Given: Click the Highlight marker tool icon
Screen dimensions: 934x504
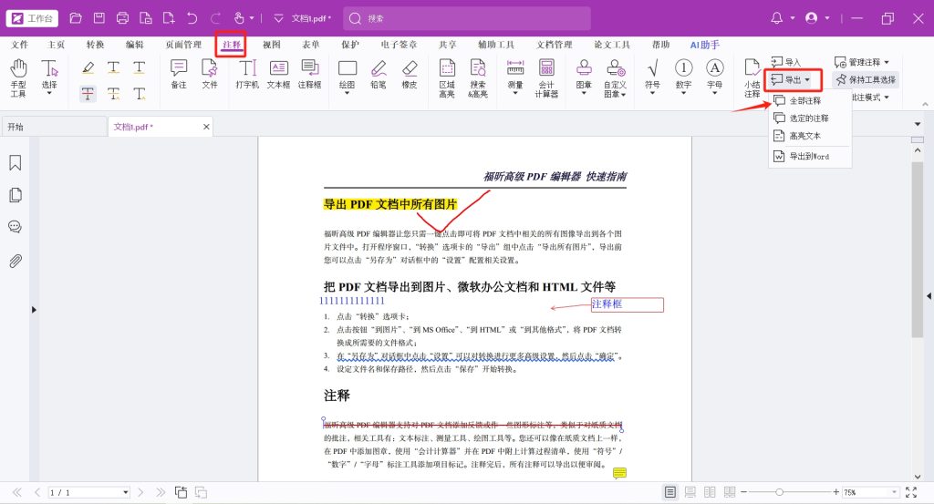Looking at the screenshot, I should click(88, 67).
